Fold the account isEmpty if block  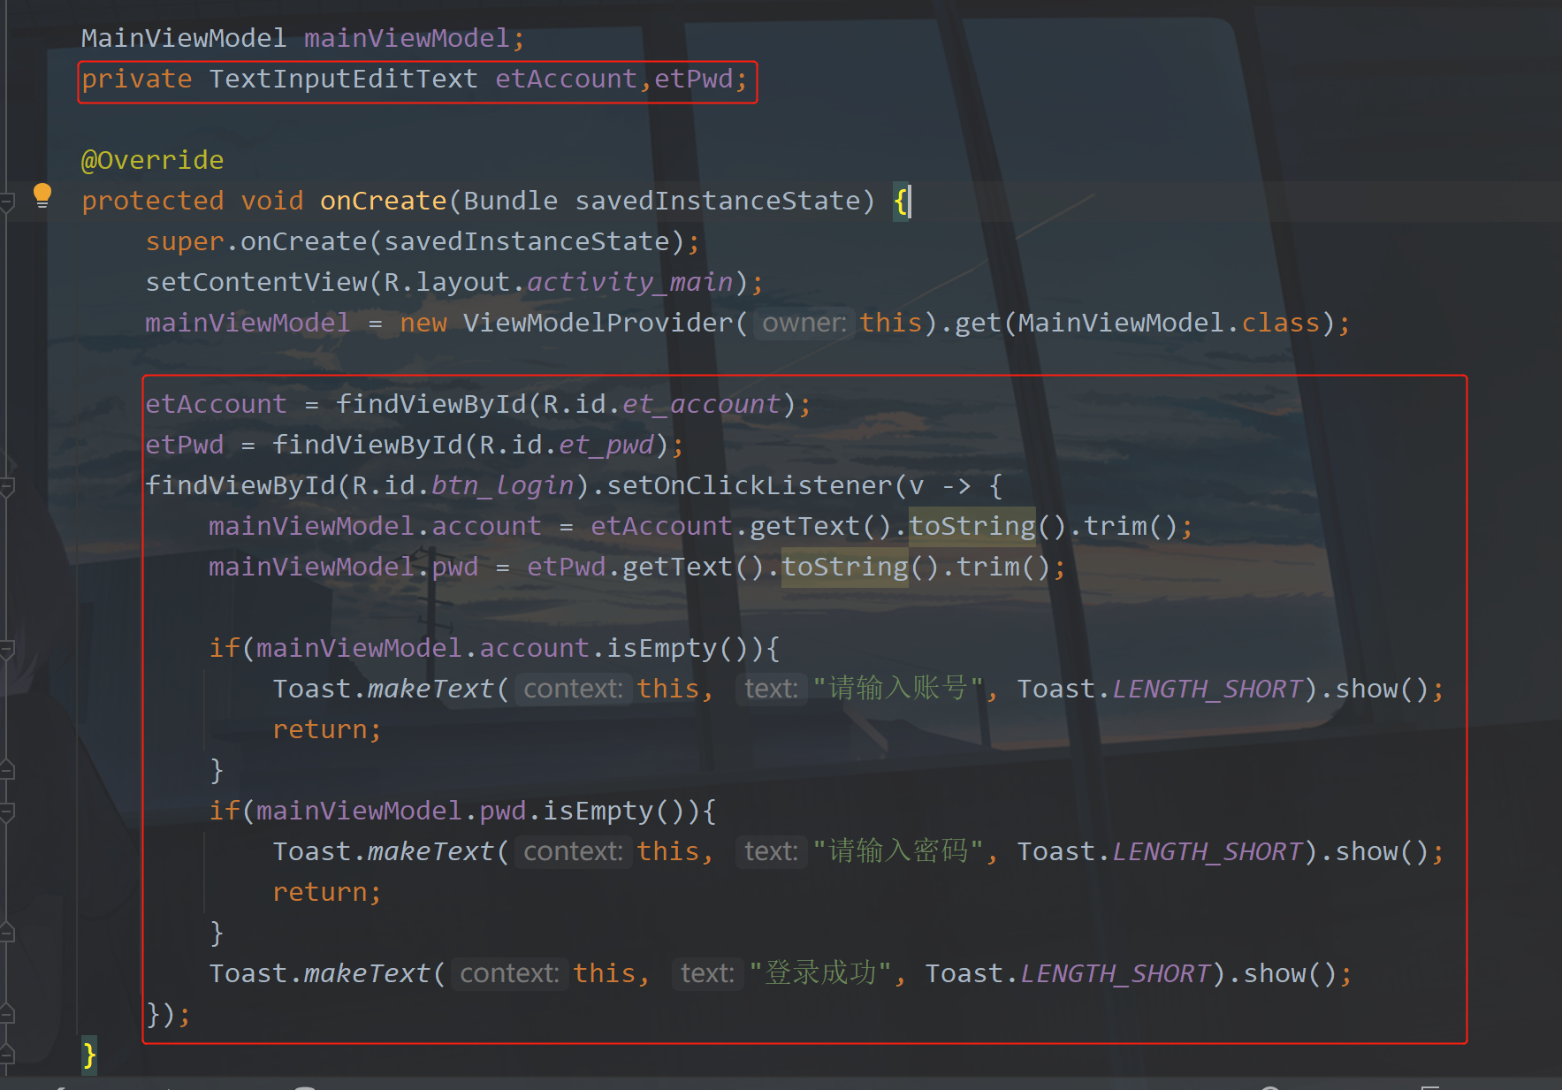(x=7, y=649)
